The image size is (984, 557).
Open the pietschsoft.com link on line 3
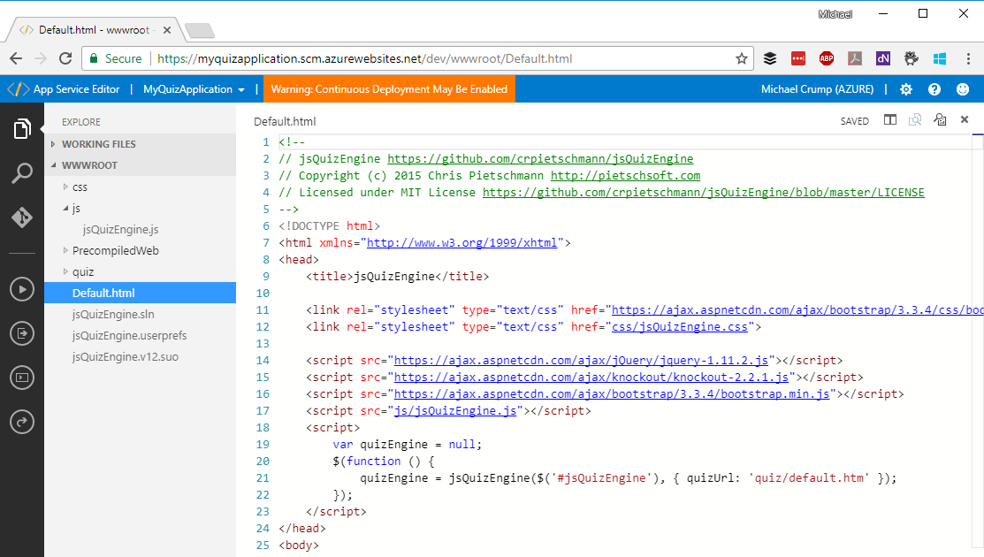point(626,176)
